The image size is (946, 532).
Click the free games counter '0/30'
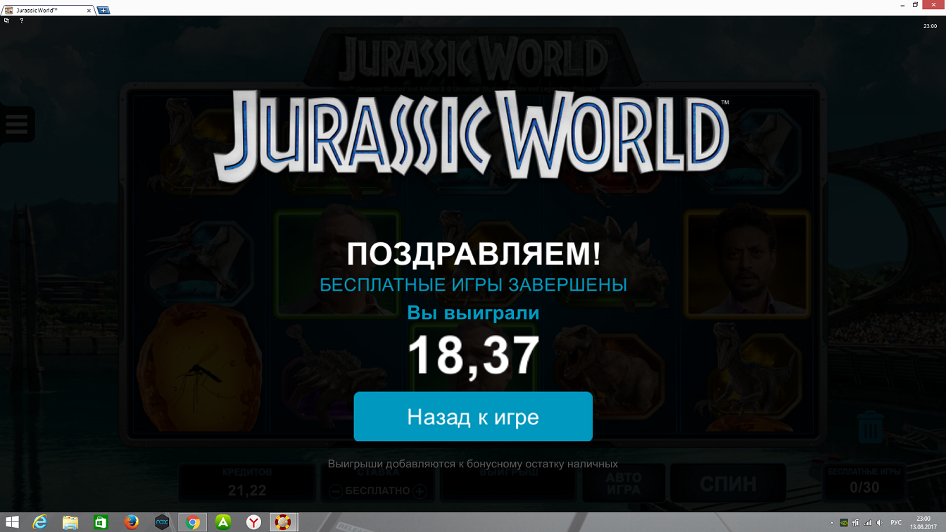point(864,487)
